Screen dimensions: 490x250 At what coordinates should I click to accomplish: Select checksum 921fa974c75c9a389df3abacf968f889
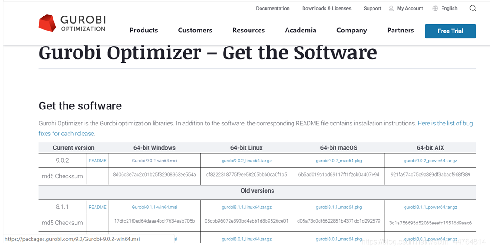coord(430,174)
